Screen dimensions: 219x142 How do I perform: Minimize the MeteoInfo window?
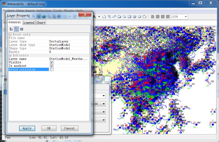pyautogui.click(x=193, y=3)
